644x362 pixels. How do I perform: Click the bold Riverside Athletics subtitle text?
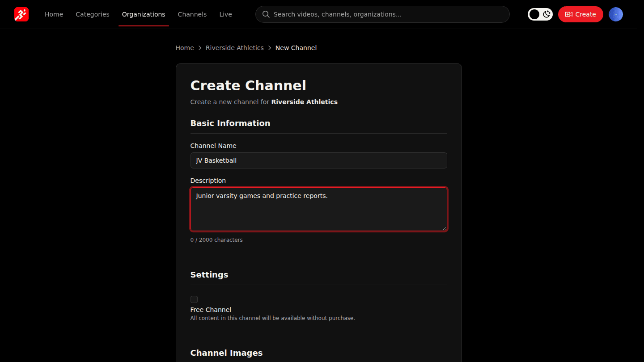pos(305,102)
